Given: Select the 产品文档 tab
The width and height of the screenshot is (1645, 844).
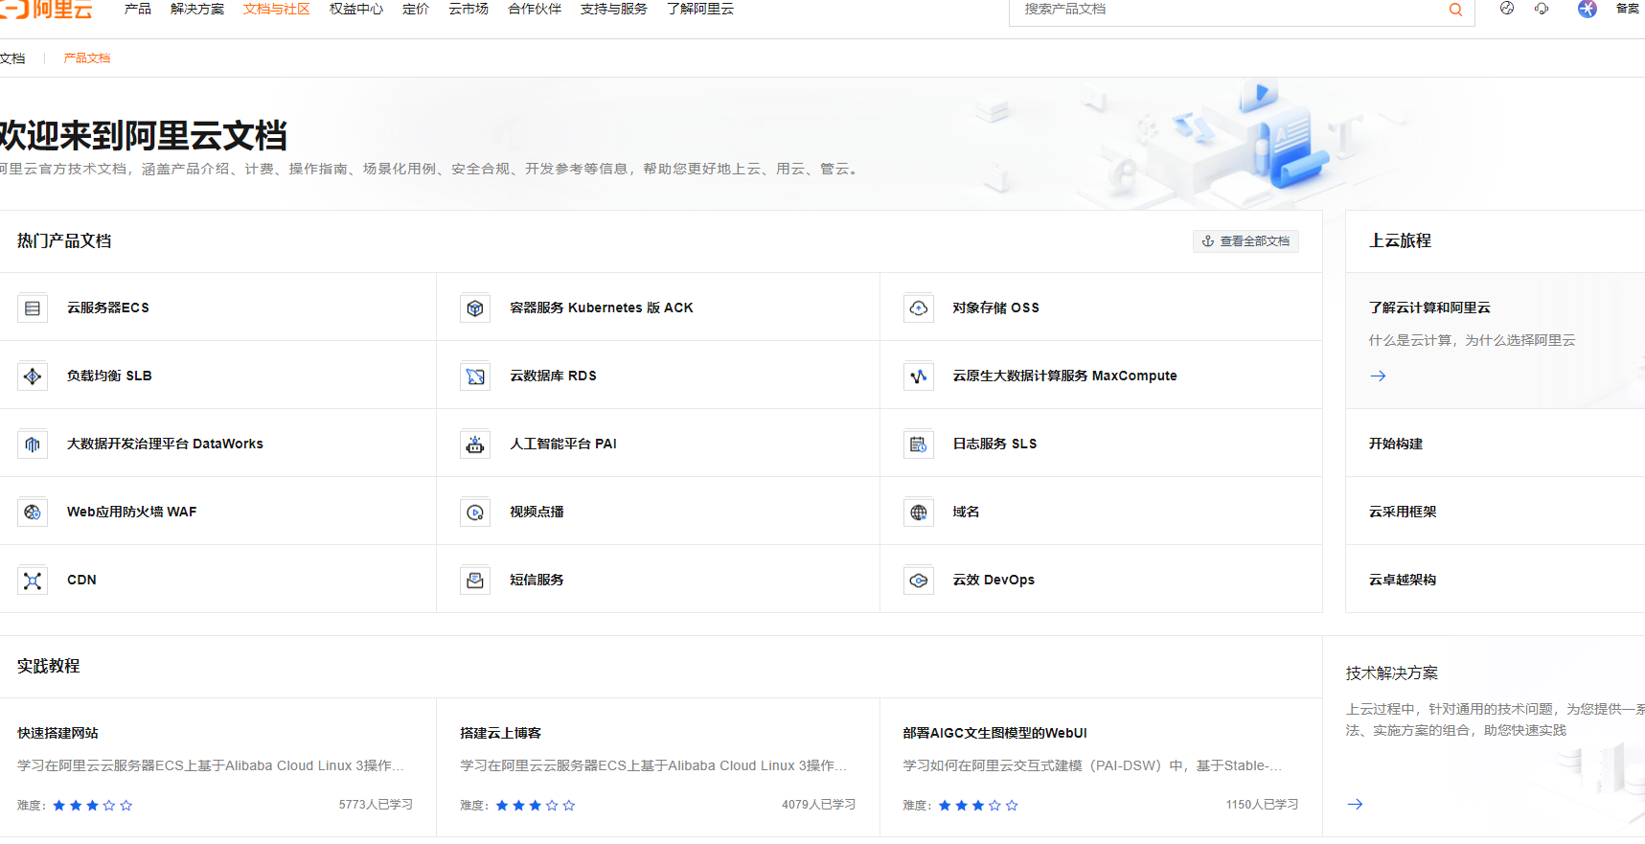Looking at the screenshot, I should [87, 58].
